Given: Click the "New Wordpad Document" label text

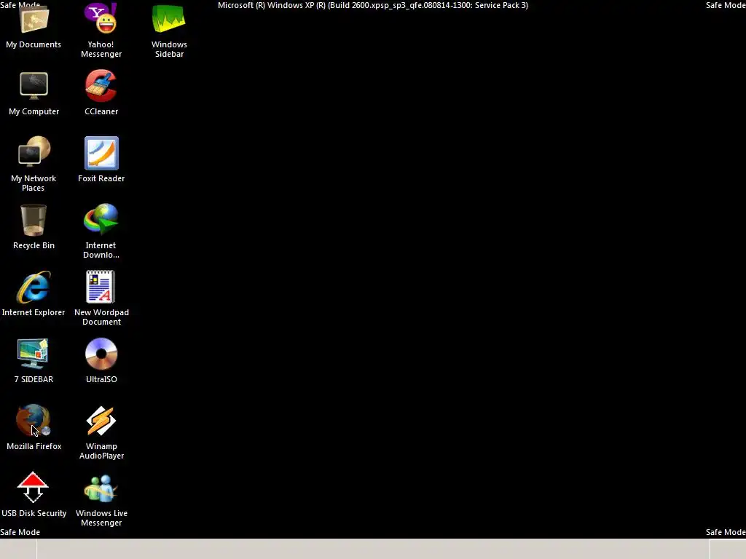Looking at the screenshot, I should pyautogui.click(x=101, y=317).
